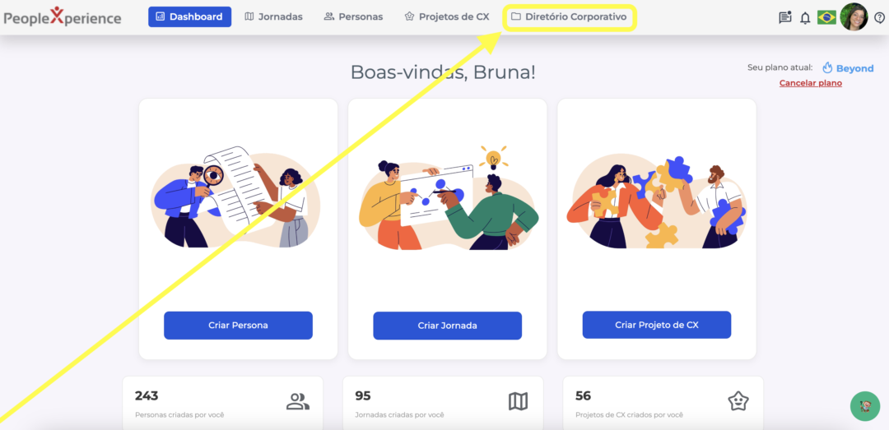
Task: Click the CX projects star icon
Action: pyautogui.click(x=738, y=402)
